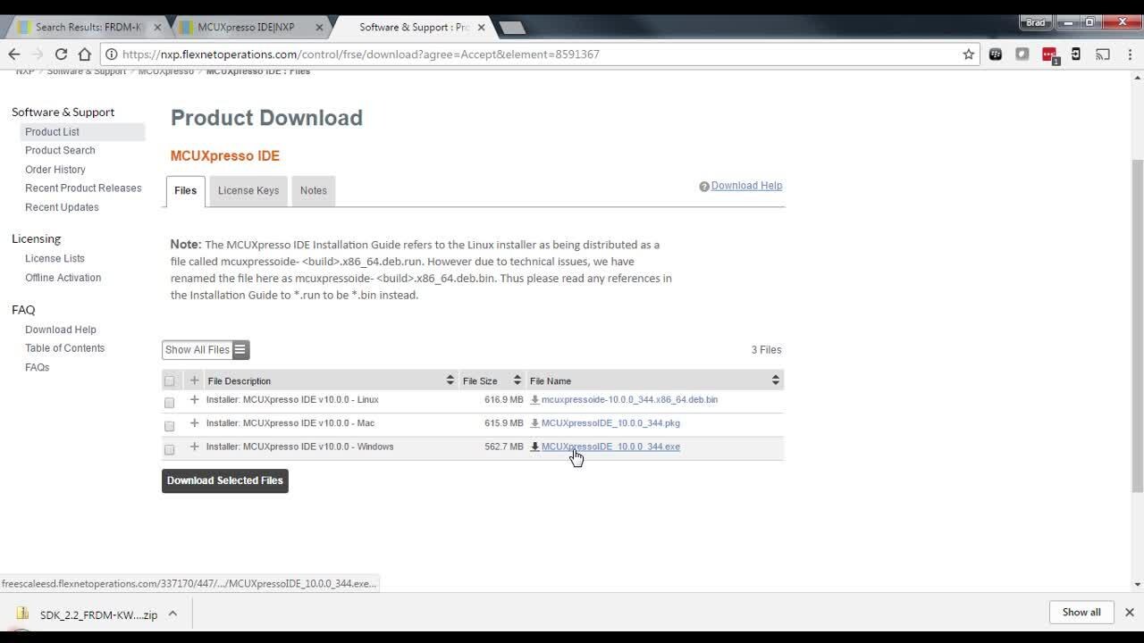Click the browser home icon
Viewport: 1144px width, 643px height.
(x=84, y=54)
